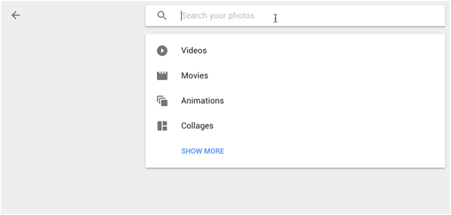Expand the list with SHOW MORE
Image resolution: width=451 pixels, height=215 pixels.
[202, 151]
